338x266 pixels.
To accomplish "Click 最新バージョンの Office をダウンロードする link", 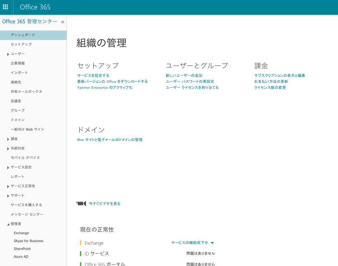I will coord(112,82).
